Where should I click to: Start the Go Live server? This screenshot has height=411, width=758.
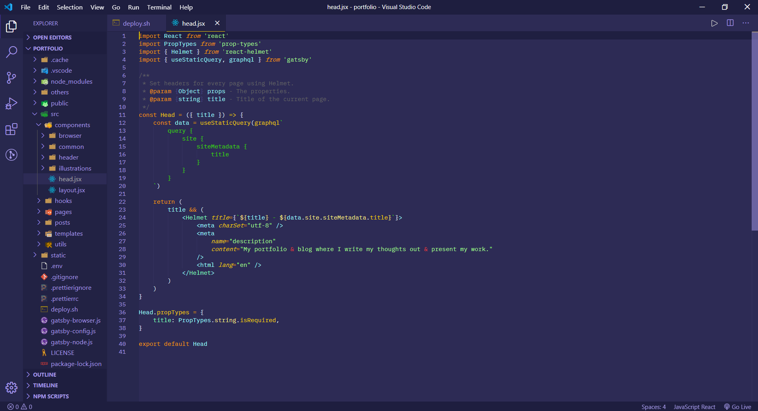pyautogui.click(x=737, y=407)
